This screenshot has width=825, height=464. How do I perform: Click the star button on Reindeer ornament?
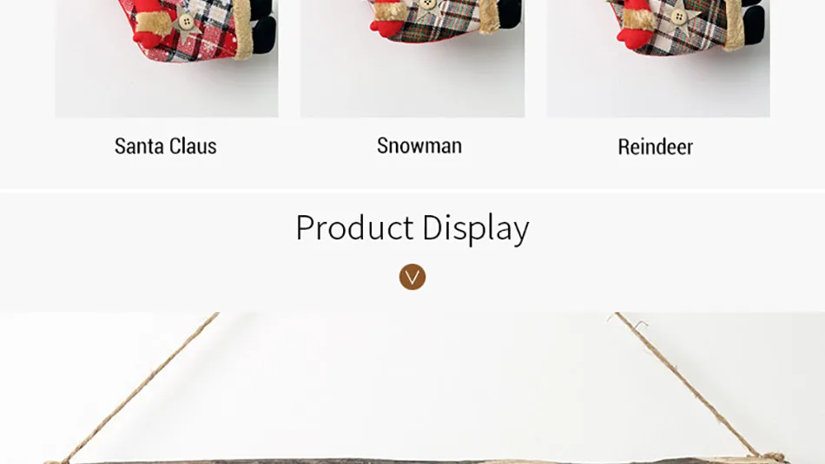tap(680, 16)
